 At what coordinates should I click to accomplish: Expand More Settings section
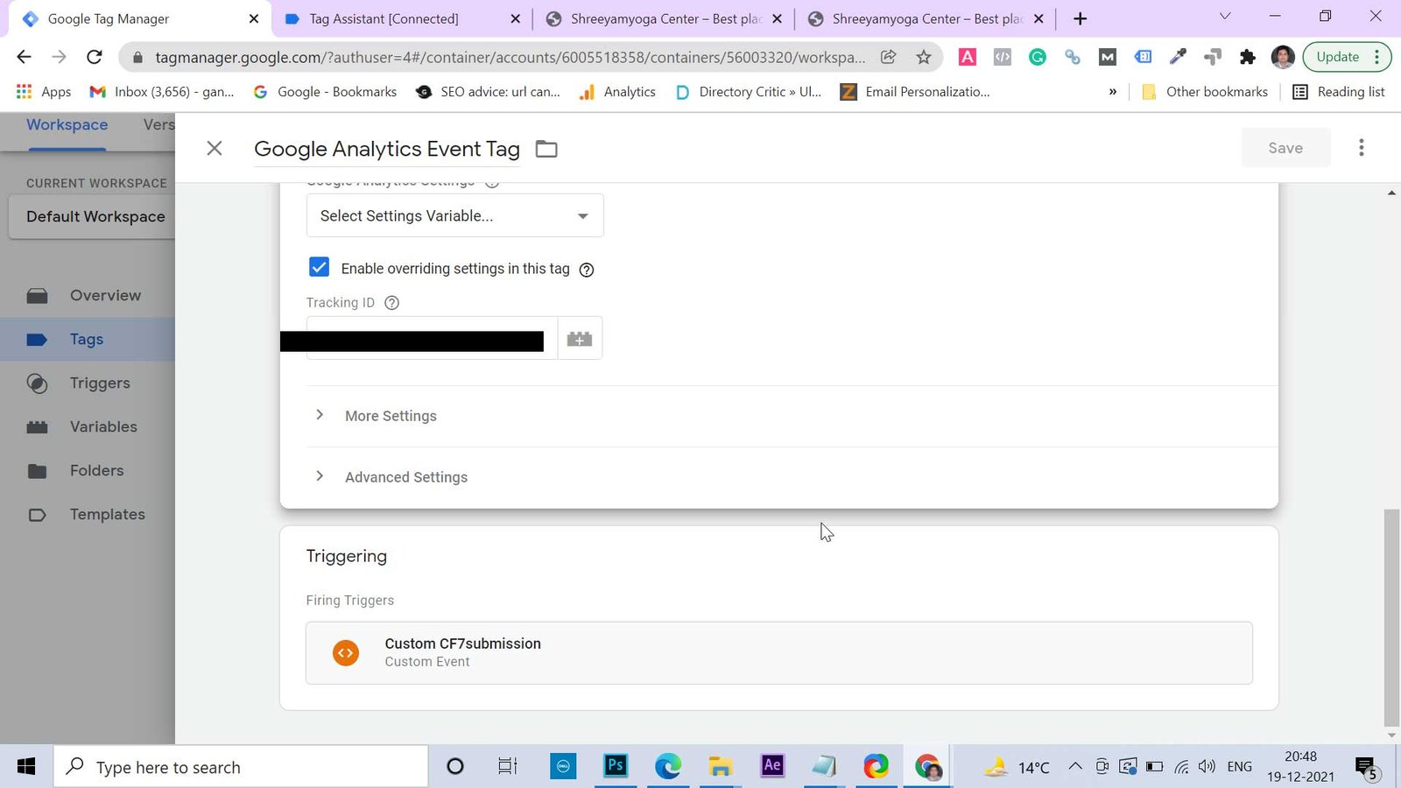click(x=391, y=416)
